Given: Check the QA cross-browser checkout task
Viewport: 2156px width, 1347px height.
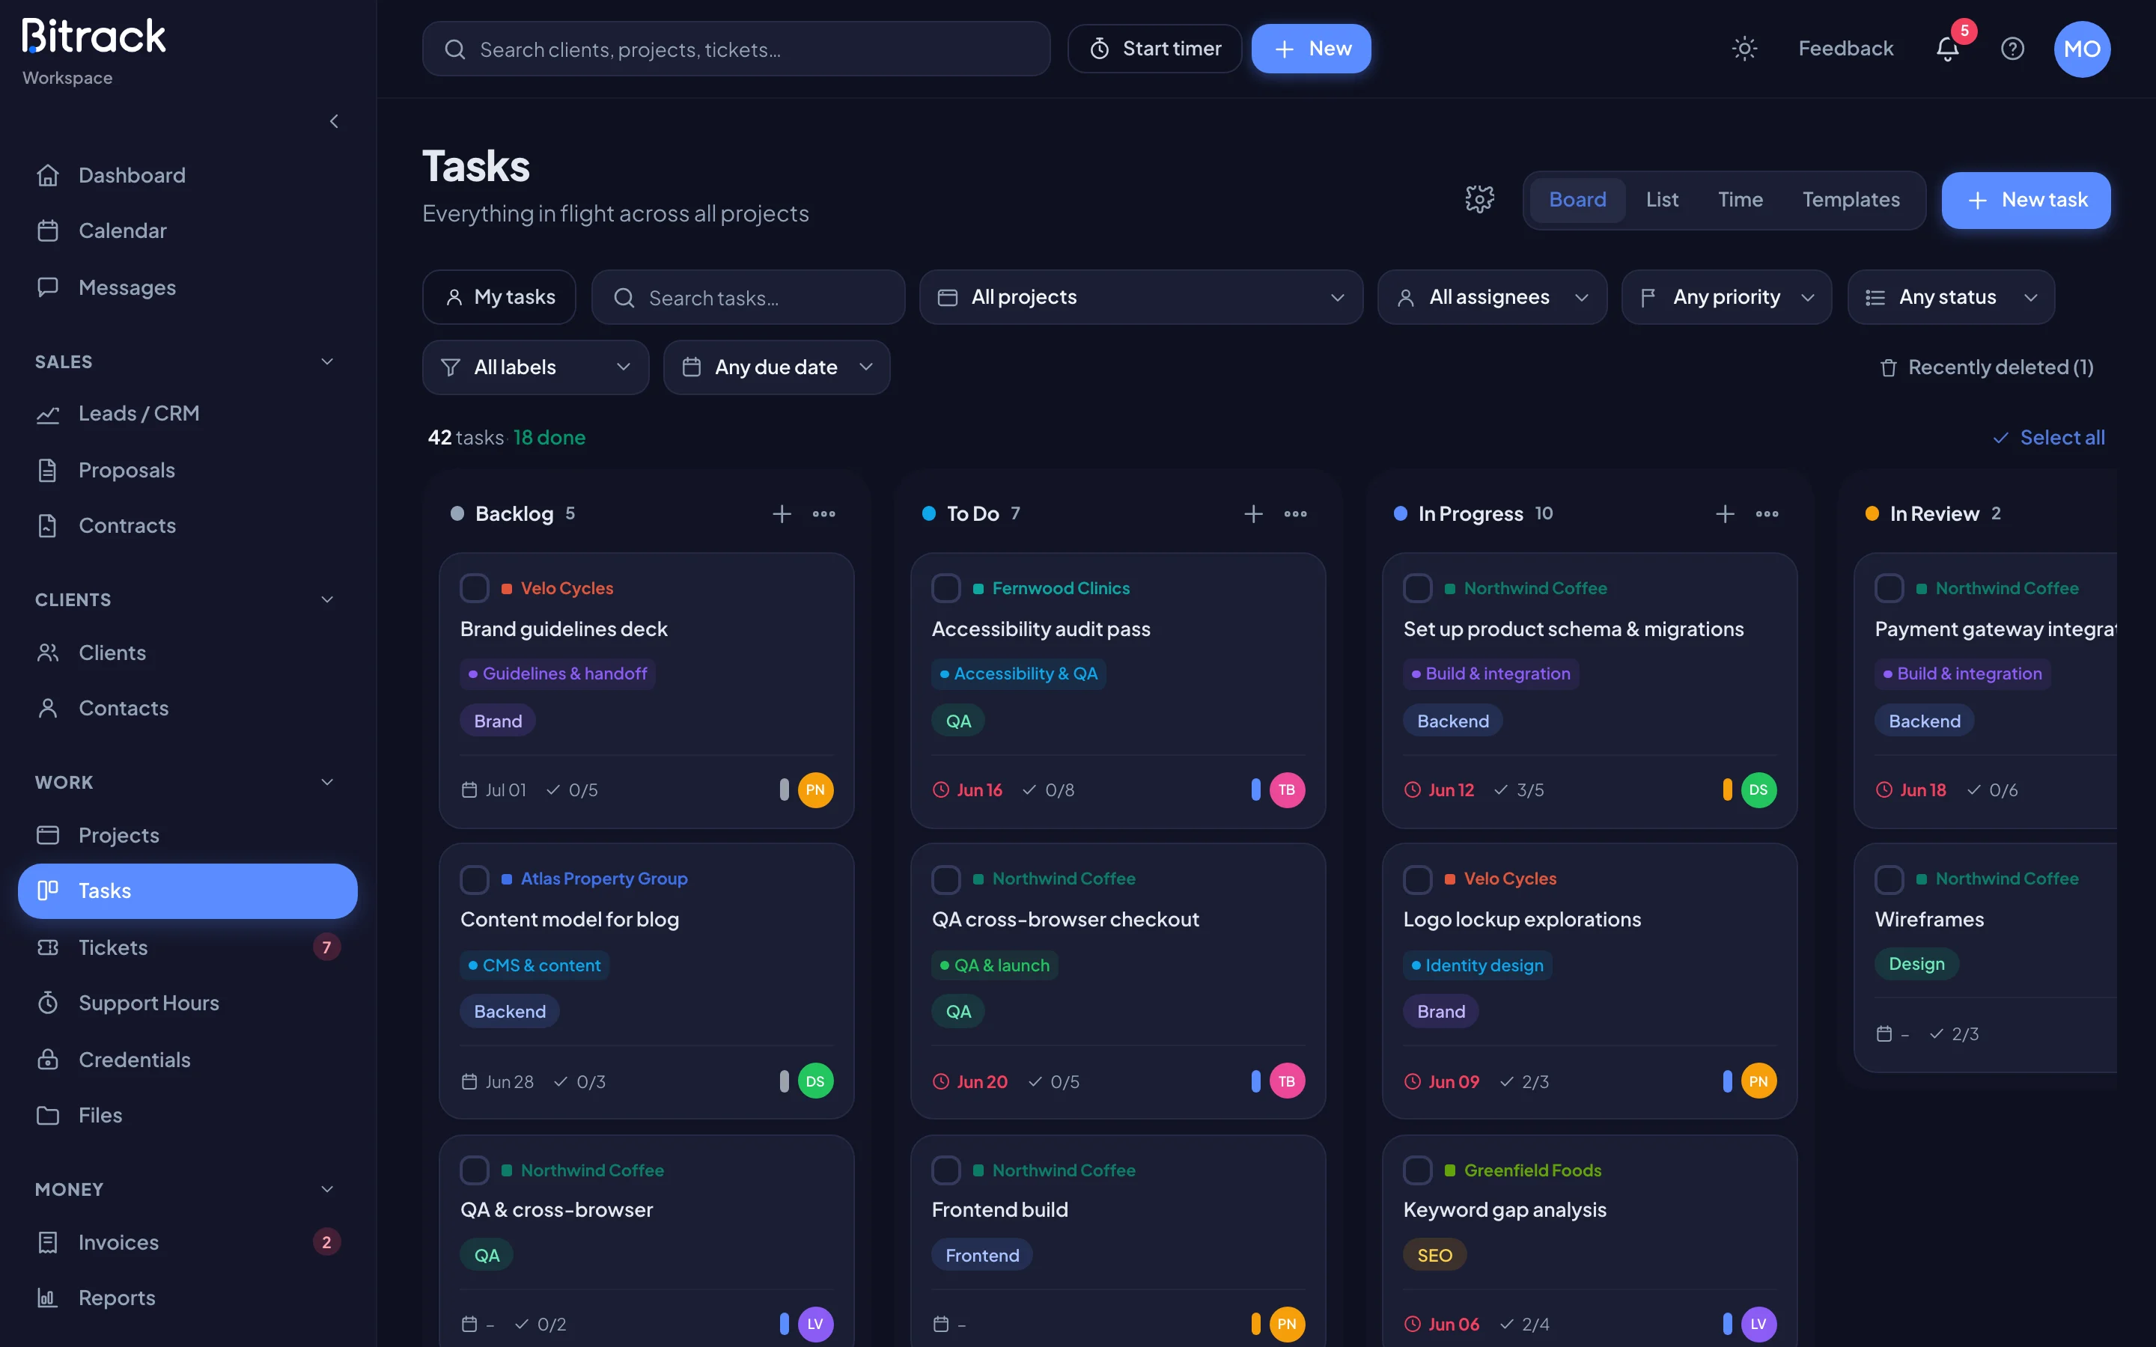Looking at the screenshot, I should (x=945, y=879).
